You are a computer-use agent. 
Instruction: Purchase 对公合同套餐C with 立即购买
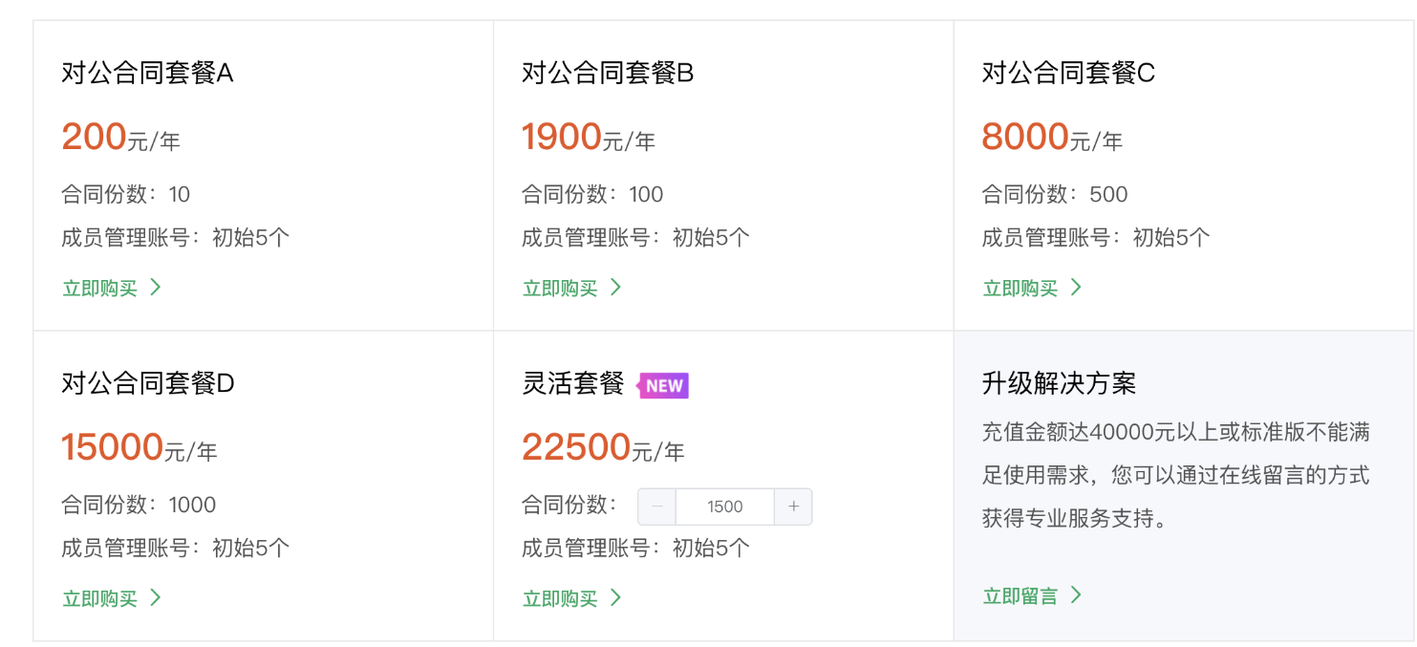pos(1020,288)
